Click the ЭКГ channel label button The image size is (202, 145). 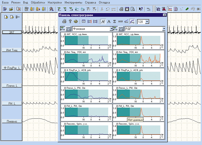pyautogui.click(x=12, y=32)
